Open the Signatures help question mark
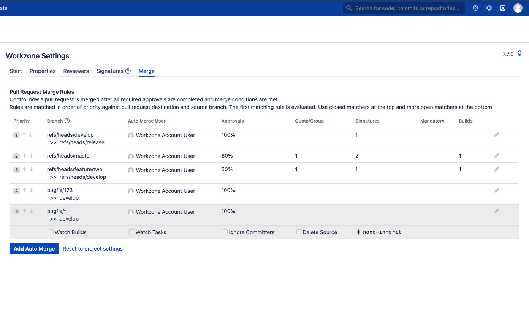The height and width of the screenshot is (317, 529). (x=128, y=71)
